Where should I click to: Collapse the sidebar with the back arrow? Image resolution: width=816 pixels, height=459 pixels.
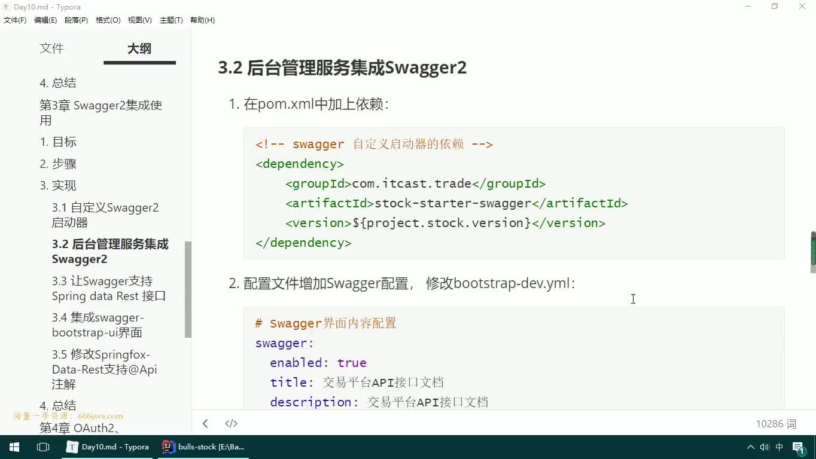coord(205,424)
